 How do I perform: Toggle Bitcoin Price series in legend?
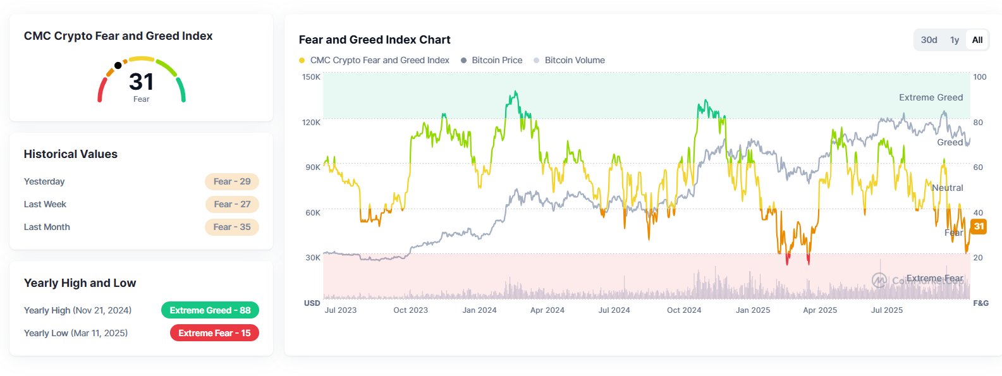point(497,60)
